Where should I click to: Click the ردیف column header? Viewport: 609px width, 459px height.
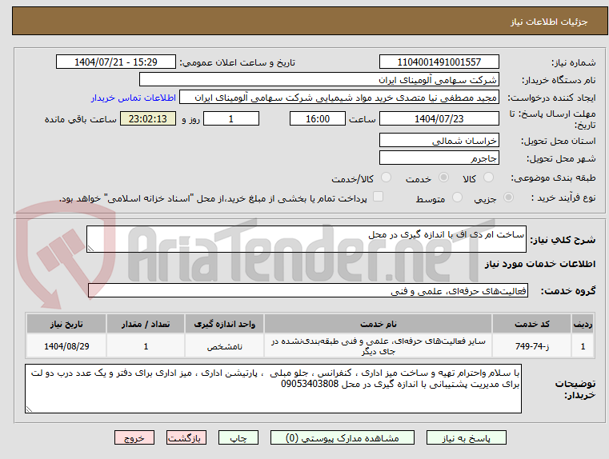click(583, 324)
